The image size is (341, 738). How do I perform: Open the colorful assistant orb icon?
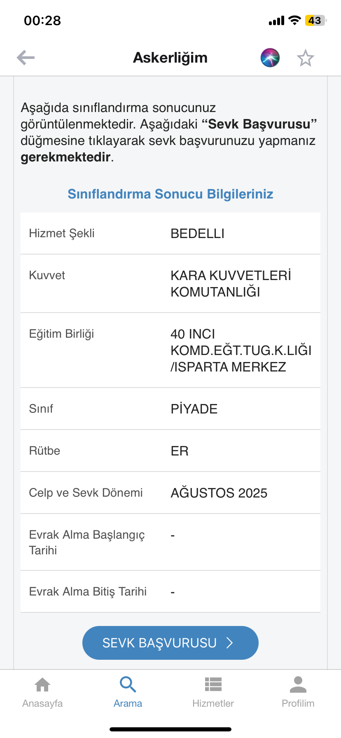[x=270, y=58]
